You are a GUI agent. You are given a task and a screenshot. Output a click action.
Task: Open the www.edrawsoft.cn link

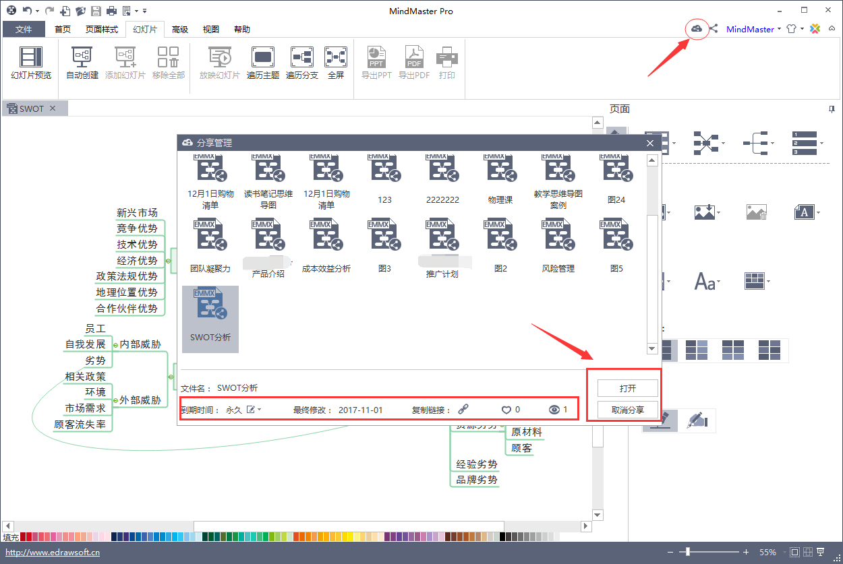pyautogui.click(x=53, y=553)
